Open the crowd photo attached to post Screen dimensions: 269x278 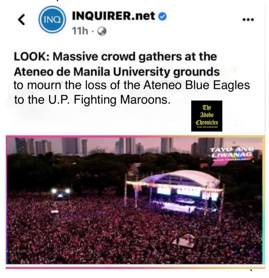[134, 200]
